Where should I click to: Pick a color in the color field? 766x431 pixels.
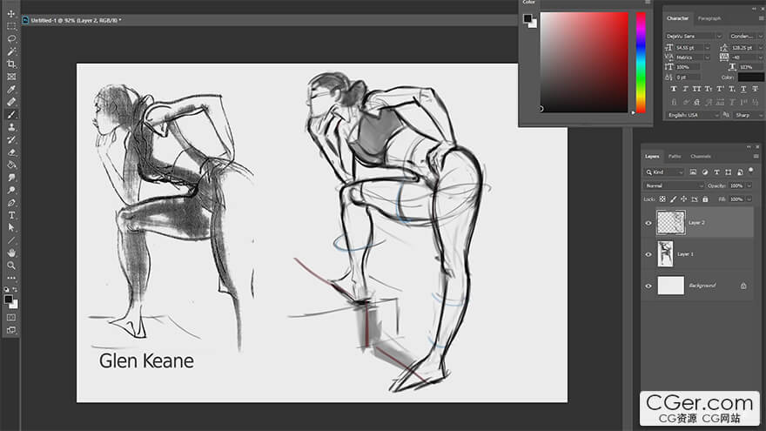pos(584,63)
